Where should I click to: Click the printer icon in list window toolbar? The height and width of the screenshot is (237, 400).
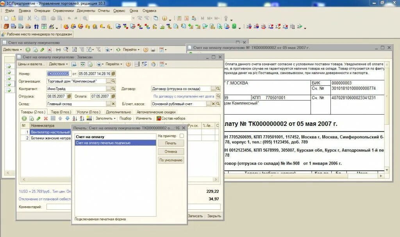tap(153, 50)
